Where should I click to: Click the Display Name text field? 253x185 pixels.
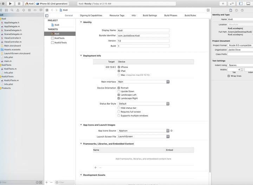point(143,30)
